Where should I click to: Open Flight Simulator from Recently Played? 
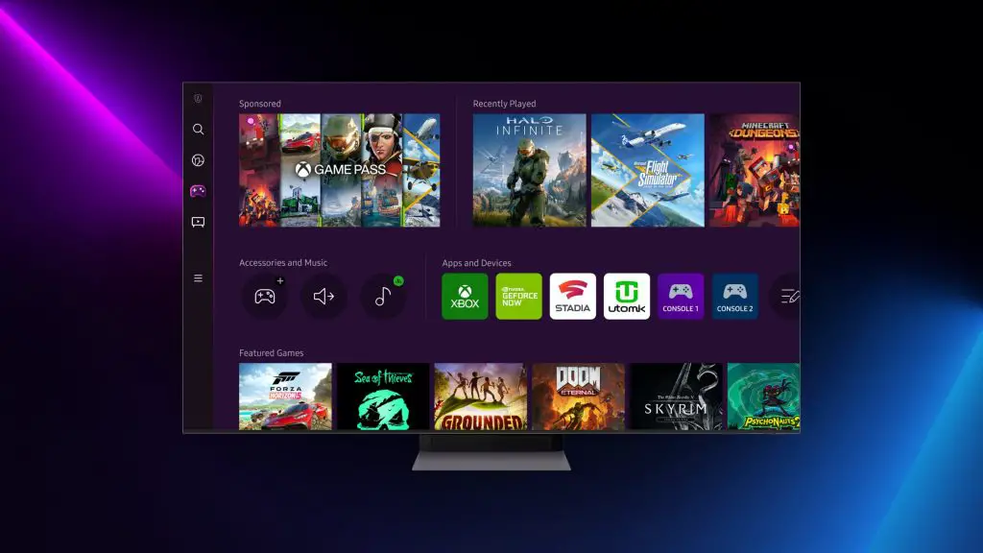[x=648, y=170]
